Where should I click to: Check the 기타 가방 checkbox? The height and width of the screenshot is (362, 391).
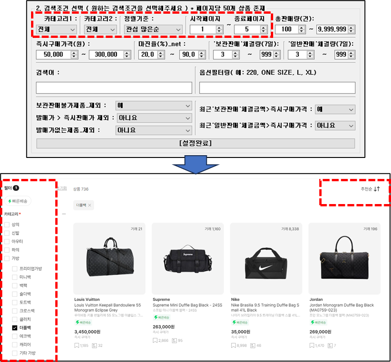click(x=15, y=353)
